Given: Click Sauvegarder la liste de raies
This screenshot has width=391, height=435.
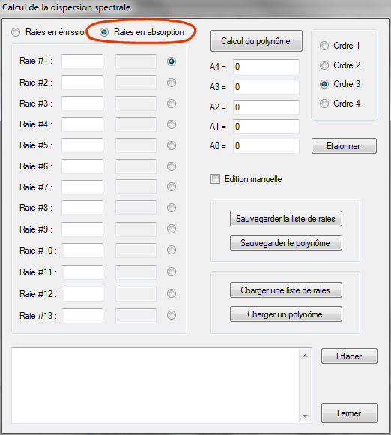Looking at the screenshot, I should pos(285,219).
